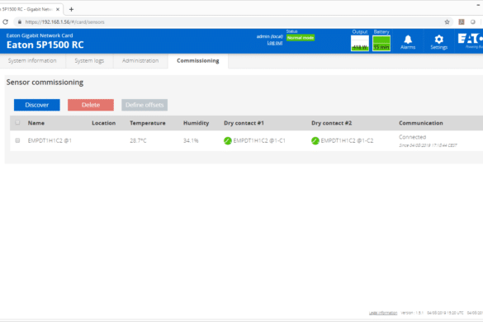Click EMPDT1H1C2 @1-C1 dry contact label

pyautogui.click(x=259, y=140)
